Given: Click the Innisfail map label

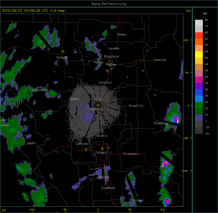Looking at the screenshot, I should coord(105,82).
